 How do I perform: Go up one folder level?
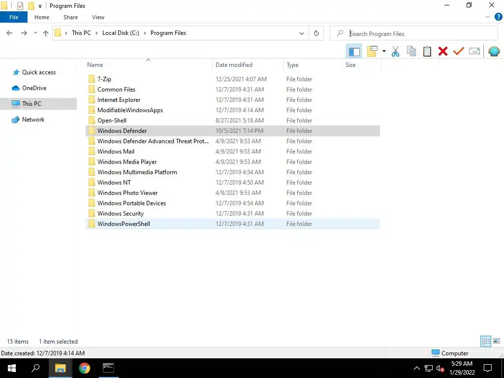[x=46, y=33]
